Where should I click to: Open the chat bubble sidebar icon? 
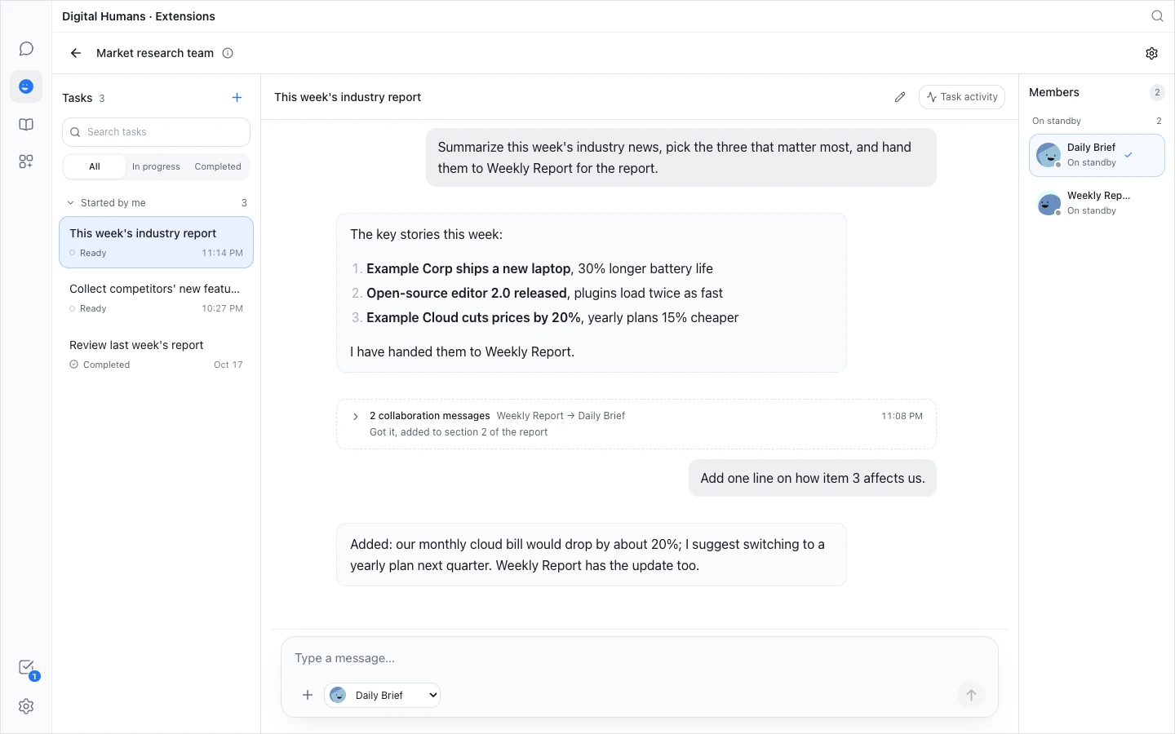26,49
